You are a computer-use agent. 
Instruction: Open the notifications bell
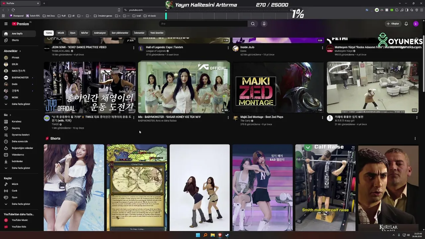coord(406,24)
